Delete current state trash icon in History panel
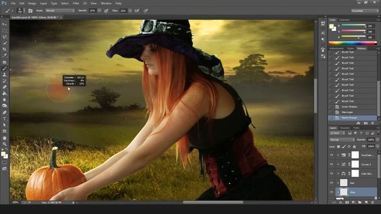Image resolution: width=381 pixels, height=214 pixels. [x=373, y=123]
